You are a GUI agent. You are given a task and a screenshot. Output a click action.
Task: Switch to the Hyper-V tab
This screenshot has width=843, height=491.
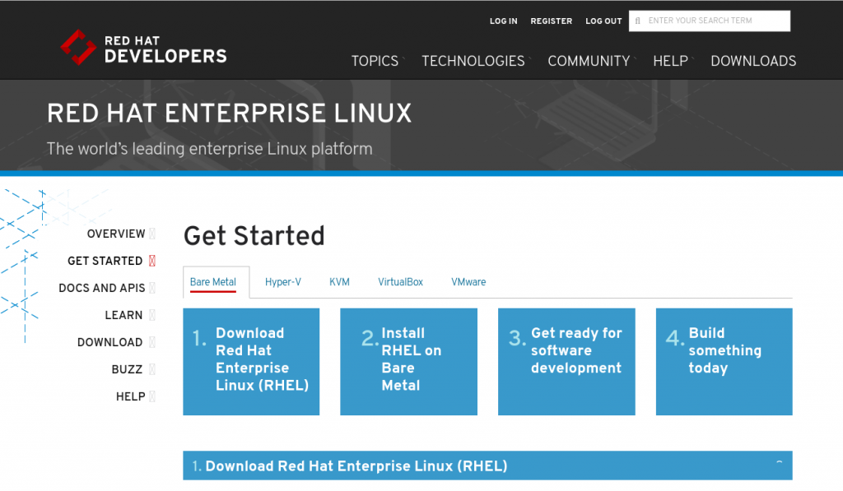click(283, 281)
